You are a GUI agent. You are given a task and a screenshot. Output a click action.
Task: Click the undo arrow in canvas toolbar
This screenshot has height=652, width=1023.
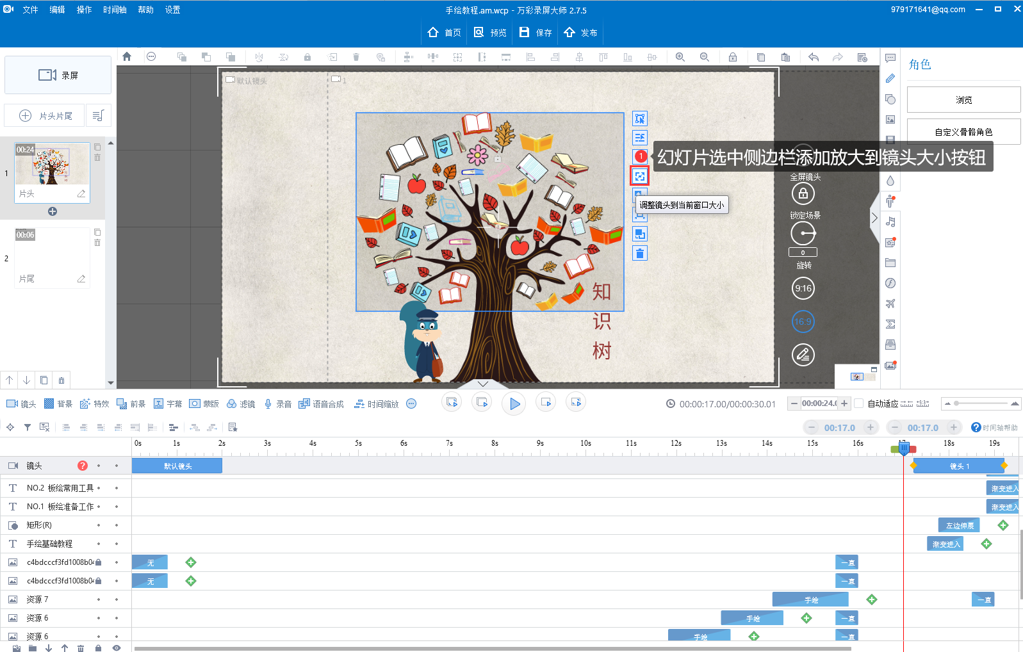pyautogui.click(x=814, y=57)
